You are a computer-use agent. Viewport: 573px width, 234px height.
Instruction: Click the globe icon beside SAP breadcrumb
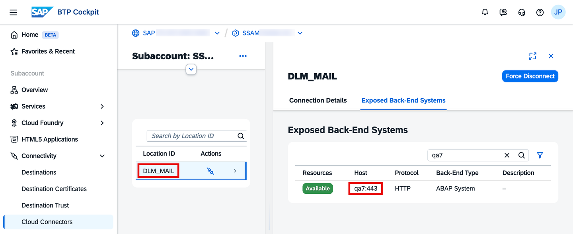click(x=136, y=33)
